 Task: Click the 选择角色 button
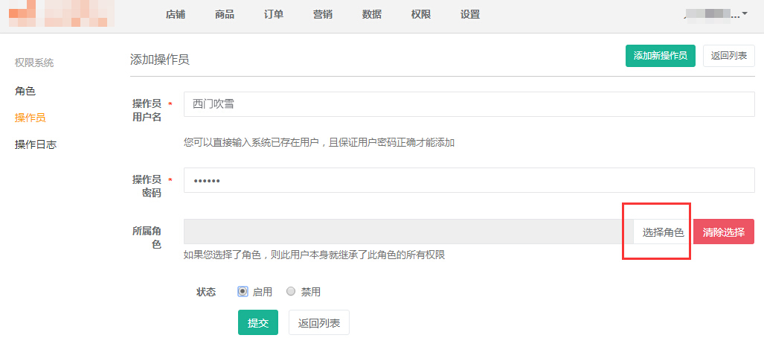tap(663, 232)
